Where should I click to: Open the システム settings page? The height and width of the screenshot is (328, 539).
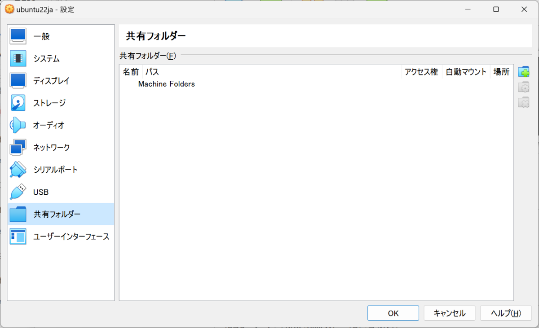point(61,58)
